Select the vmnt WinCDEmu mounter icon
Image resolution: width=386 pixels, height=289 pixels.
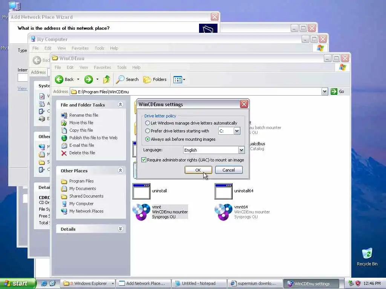pyautogui.click(x=141, y=212)
